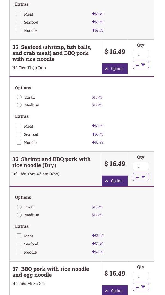Add item 36 shrimp BBQ pork to cart

click(140, 177)
